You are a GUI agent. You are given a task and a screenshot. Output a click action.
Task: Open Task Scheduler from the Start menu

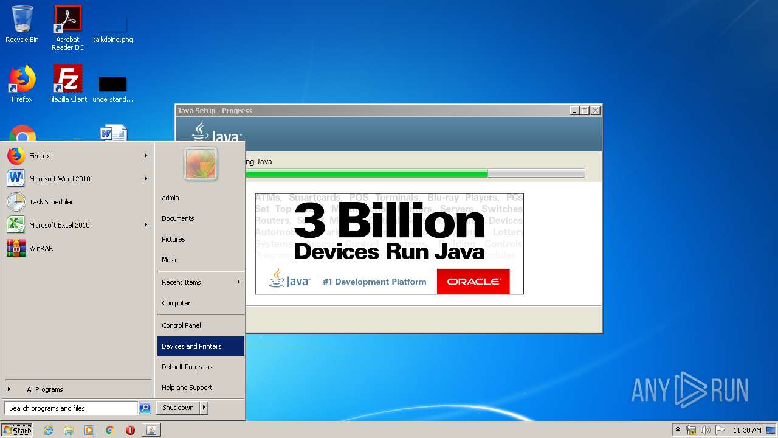click(x=78, y=202)
